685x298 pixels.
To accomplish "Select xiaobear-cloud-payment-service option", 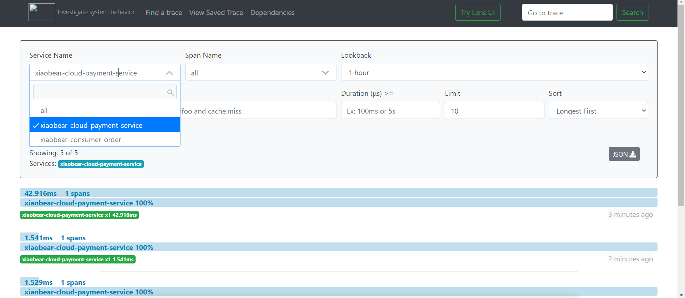I will pyautogui.click(x=105, y=125).
